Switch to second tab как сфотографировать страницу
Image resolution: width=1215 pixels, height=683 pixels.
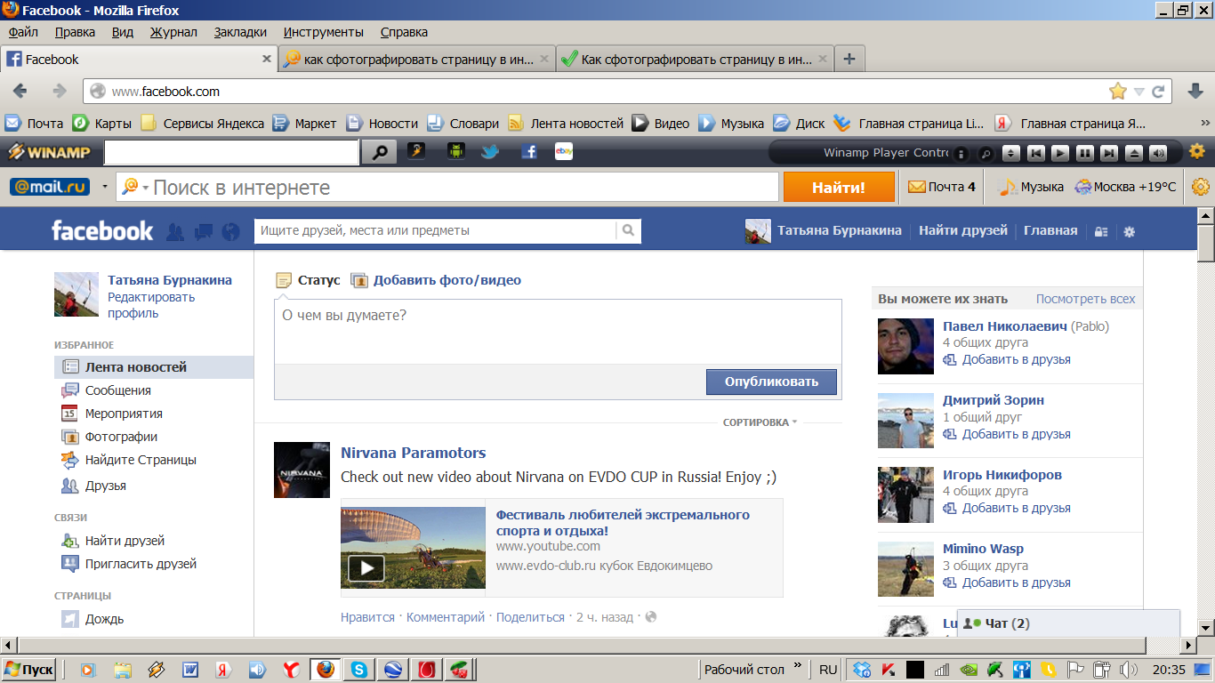416,60
